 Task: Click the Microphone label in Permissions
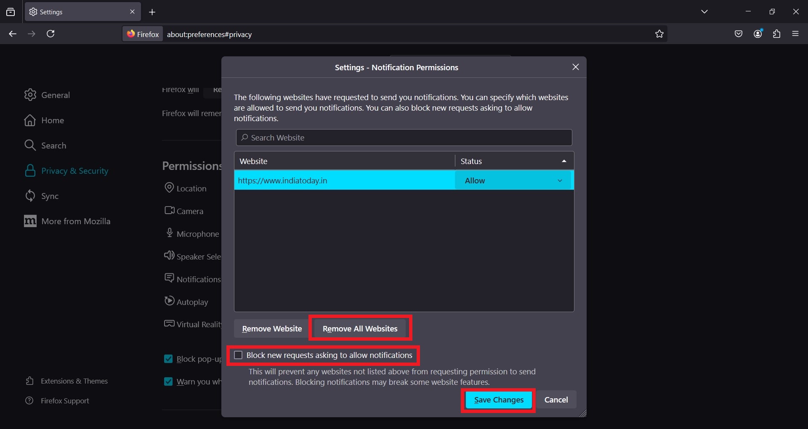[198, 234]
